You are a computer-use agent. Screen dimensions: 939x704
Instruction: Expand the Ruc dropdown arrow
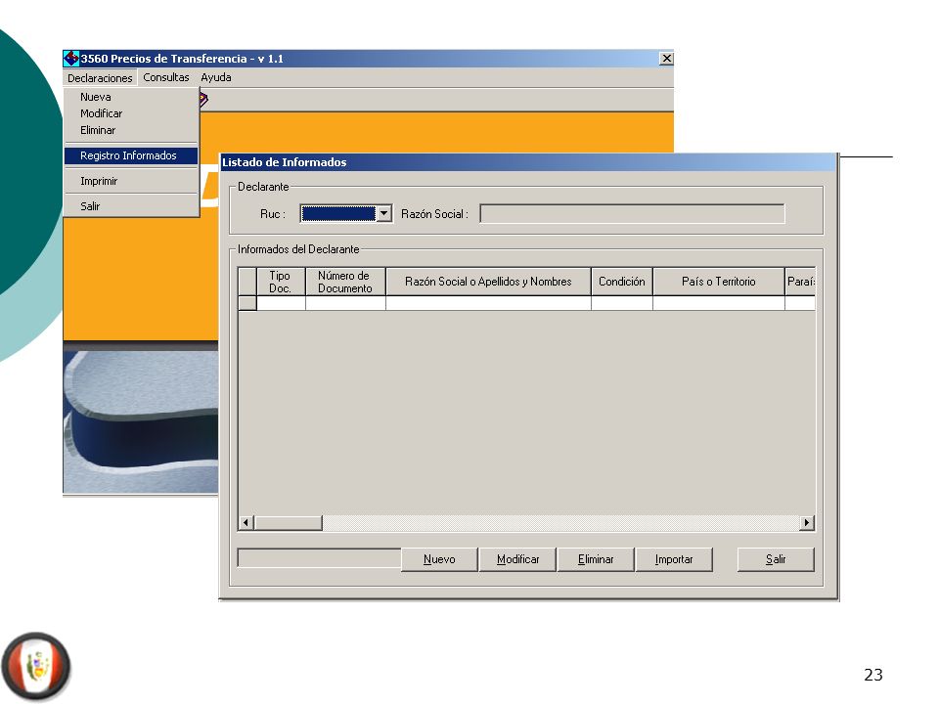[x=383, y=213]
